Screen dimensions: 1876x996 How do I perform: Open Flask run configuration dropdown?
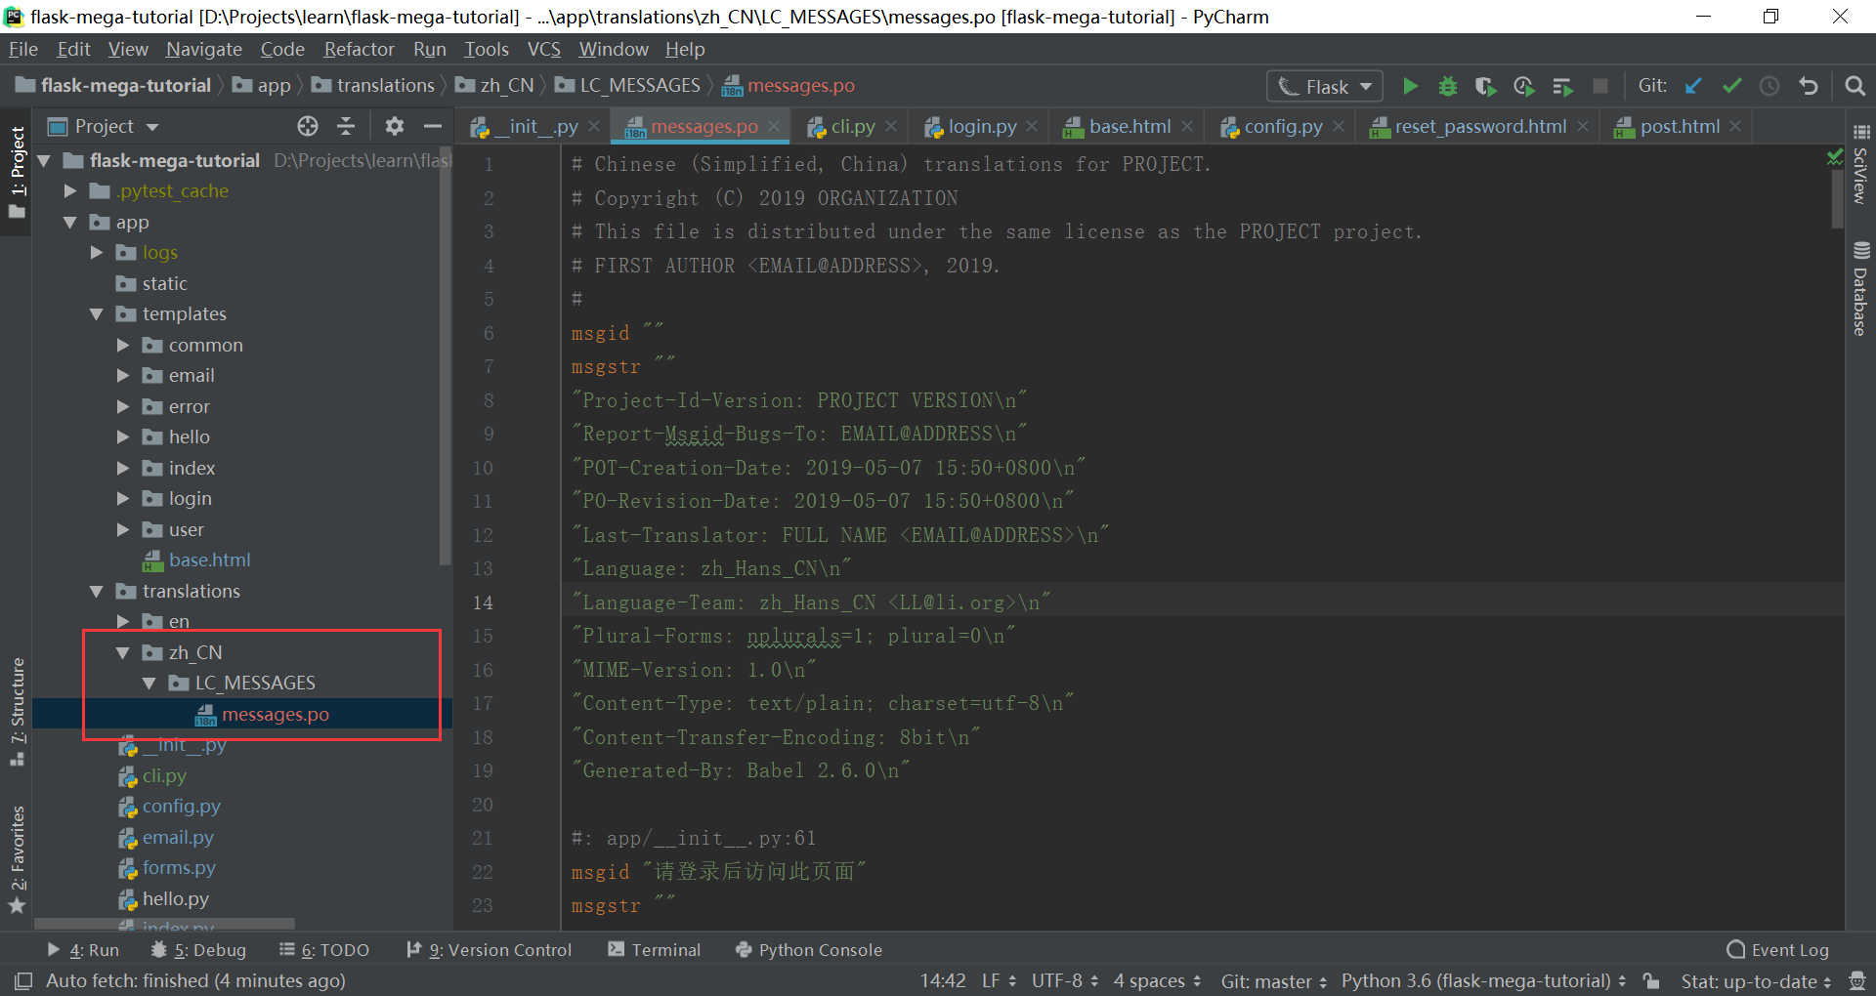[x=1326, y=86]
